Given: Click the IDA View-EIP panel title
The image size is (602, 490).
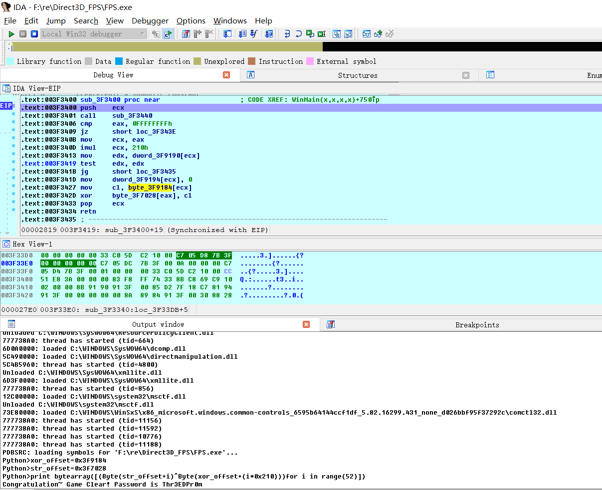Looking at the screenshot, I should coord(36,88).
